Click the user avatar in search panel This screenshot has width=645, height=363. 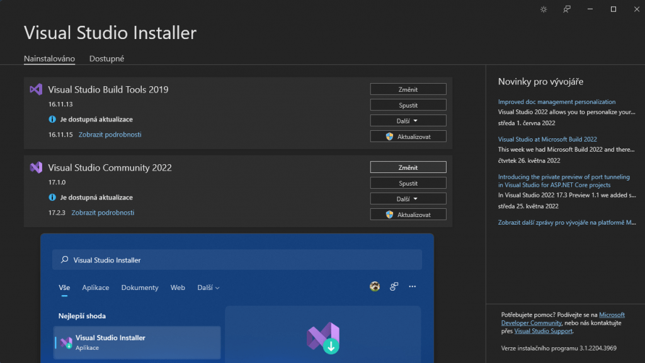(x=375, y=287)
